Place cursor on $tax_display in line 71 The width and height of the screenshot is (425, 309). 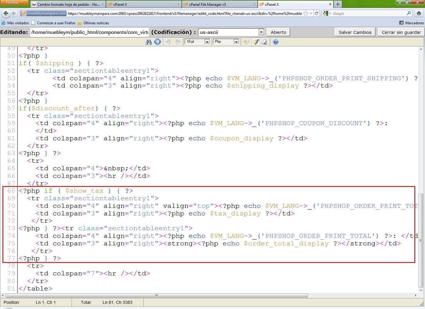click(235, 213)
